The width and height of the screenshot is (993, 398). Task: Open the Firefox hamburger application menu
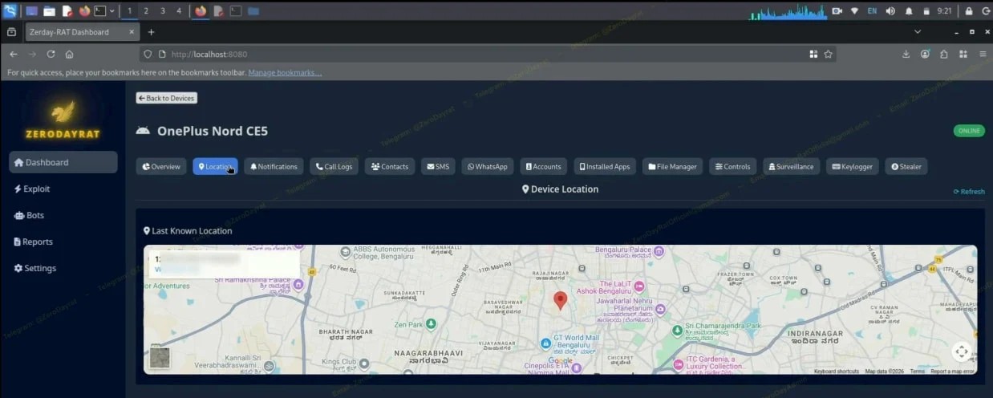click(x=983, y=55)
